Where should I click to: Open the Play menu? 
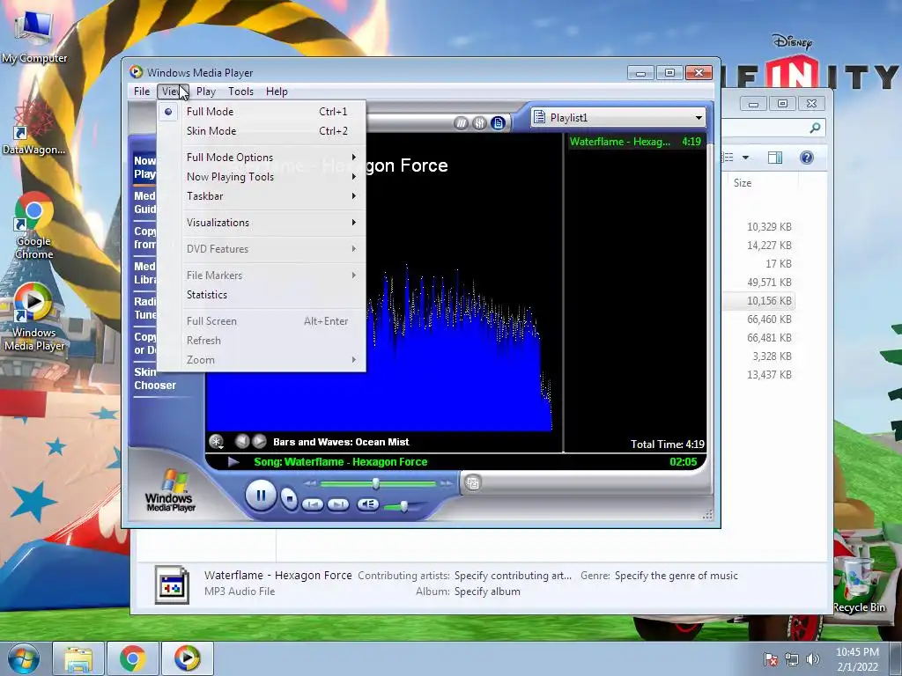(206, 92)
